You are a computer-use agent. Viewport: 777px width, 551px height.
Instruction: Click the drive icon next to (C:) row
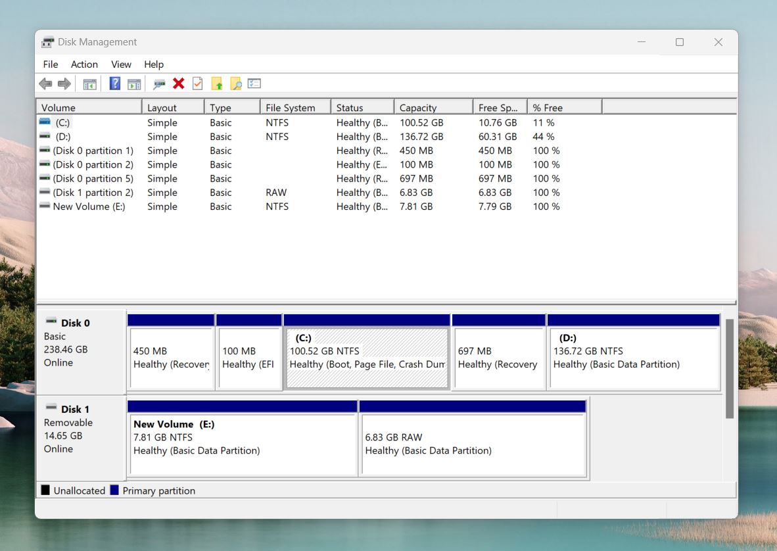(x=45, y=122)
